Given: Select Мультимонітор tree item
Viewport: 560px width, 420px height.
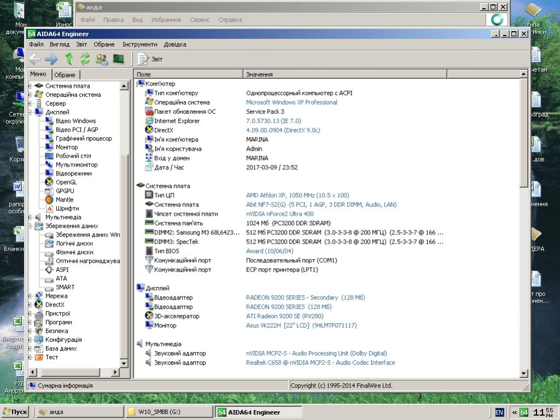Looking at the screenshot, I should click(x=77, y=165).
